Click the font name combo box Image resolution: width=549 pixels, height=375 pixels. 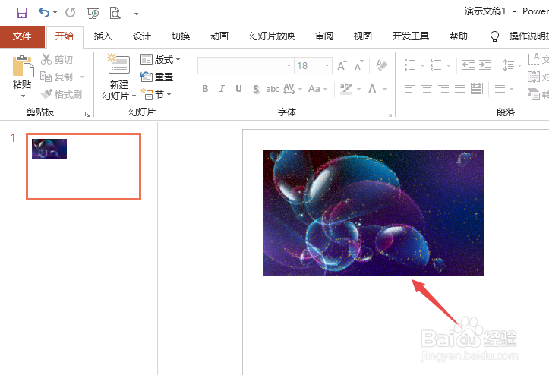click(x=245, y=65)
